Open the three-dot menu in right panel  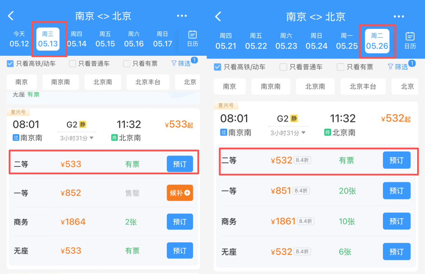399,16
